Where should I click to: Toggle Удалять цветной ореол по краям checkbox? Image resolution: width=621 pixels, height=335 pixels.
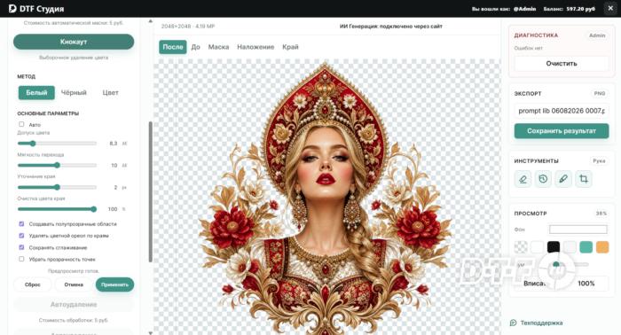click(x=21, y=236)
